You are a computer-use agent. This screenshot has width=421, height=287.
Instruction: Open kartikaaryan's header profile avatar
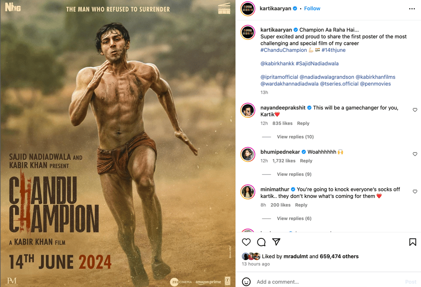(x=248, y=9)
